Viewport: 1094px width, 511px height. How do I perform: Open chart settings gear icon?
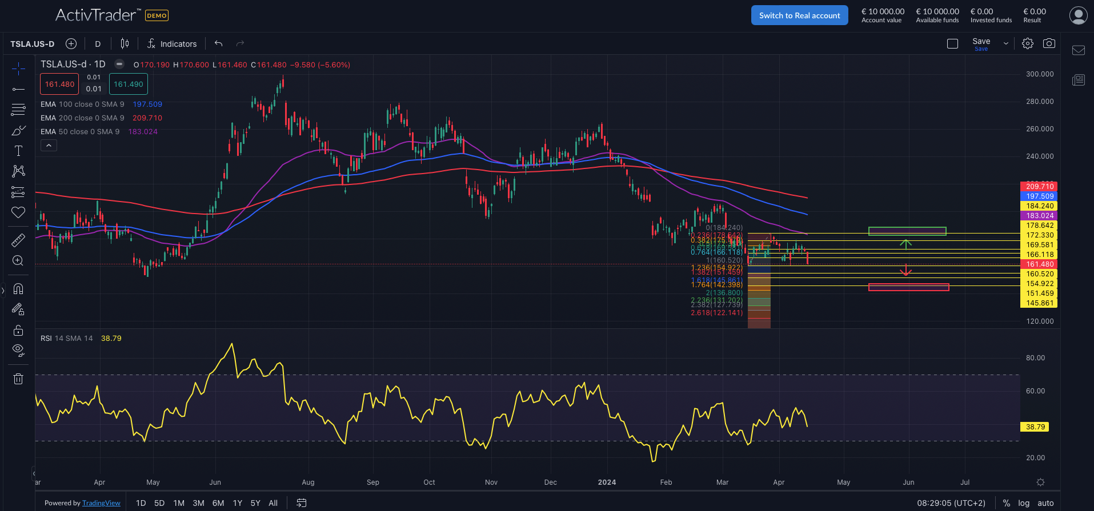pyautogui.click(x=1028, y=43)
